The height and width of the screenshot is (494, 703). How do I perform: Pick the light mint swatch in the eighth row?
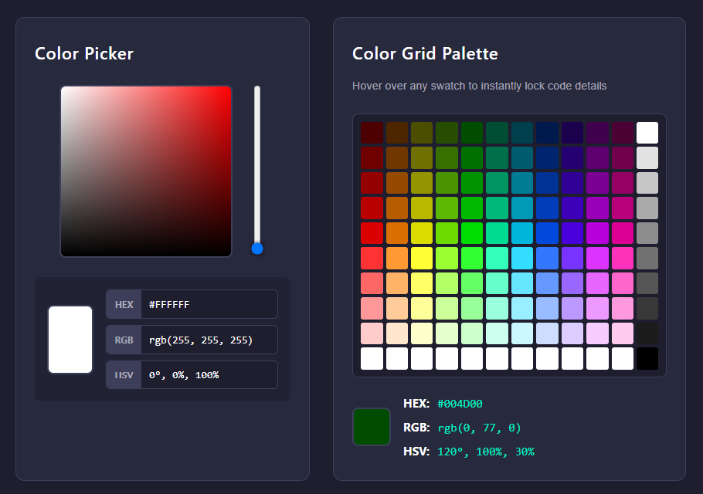pyautogui.click(x=498, y=309)
